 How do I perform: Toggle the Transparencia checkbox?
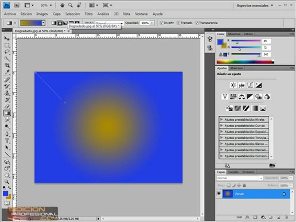pos(197,23)
